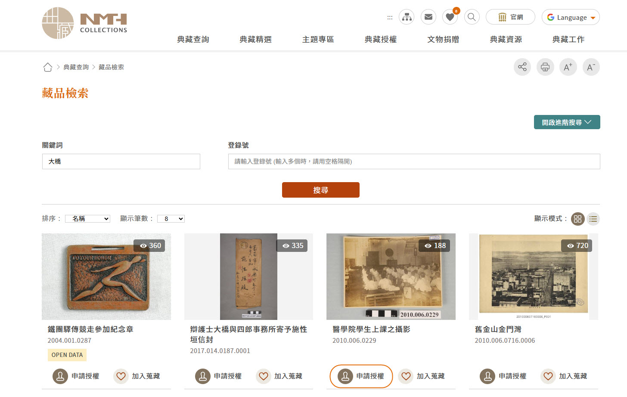Image resolution: width=627 pixels, height=397 pixels.
Task: Click the three-dot accessibility anchor in header
Action: click(x=390, y=18)
